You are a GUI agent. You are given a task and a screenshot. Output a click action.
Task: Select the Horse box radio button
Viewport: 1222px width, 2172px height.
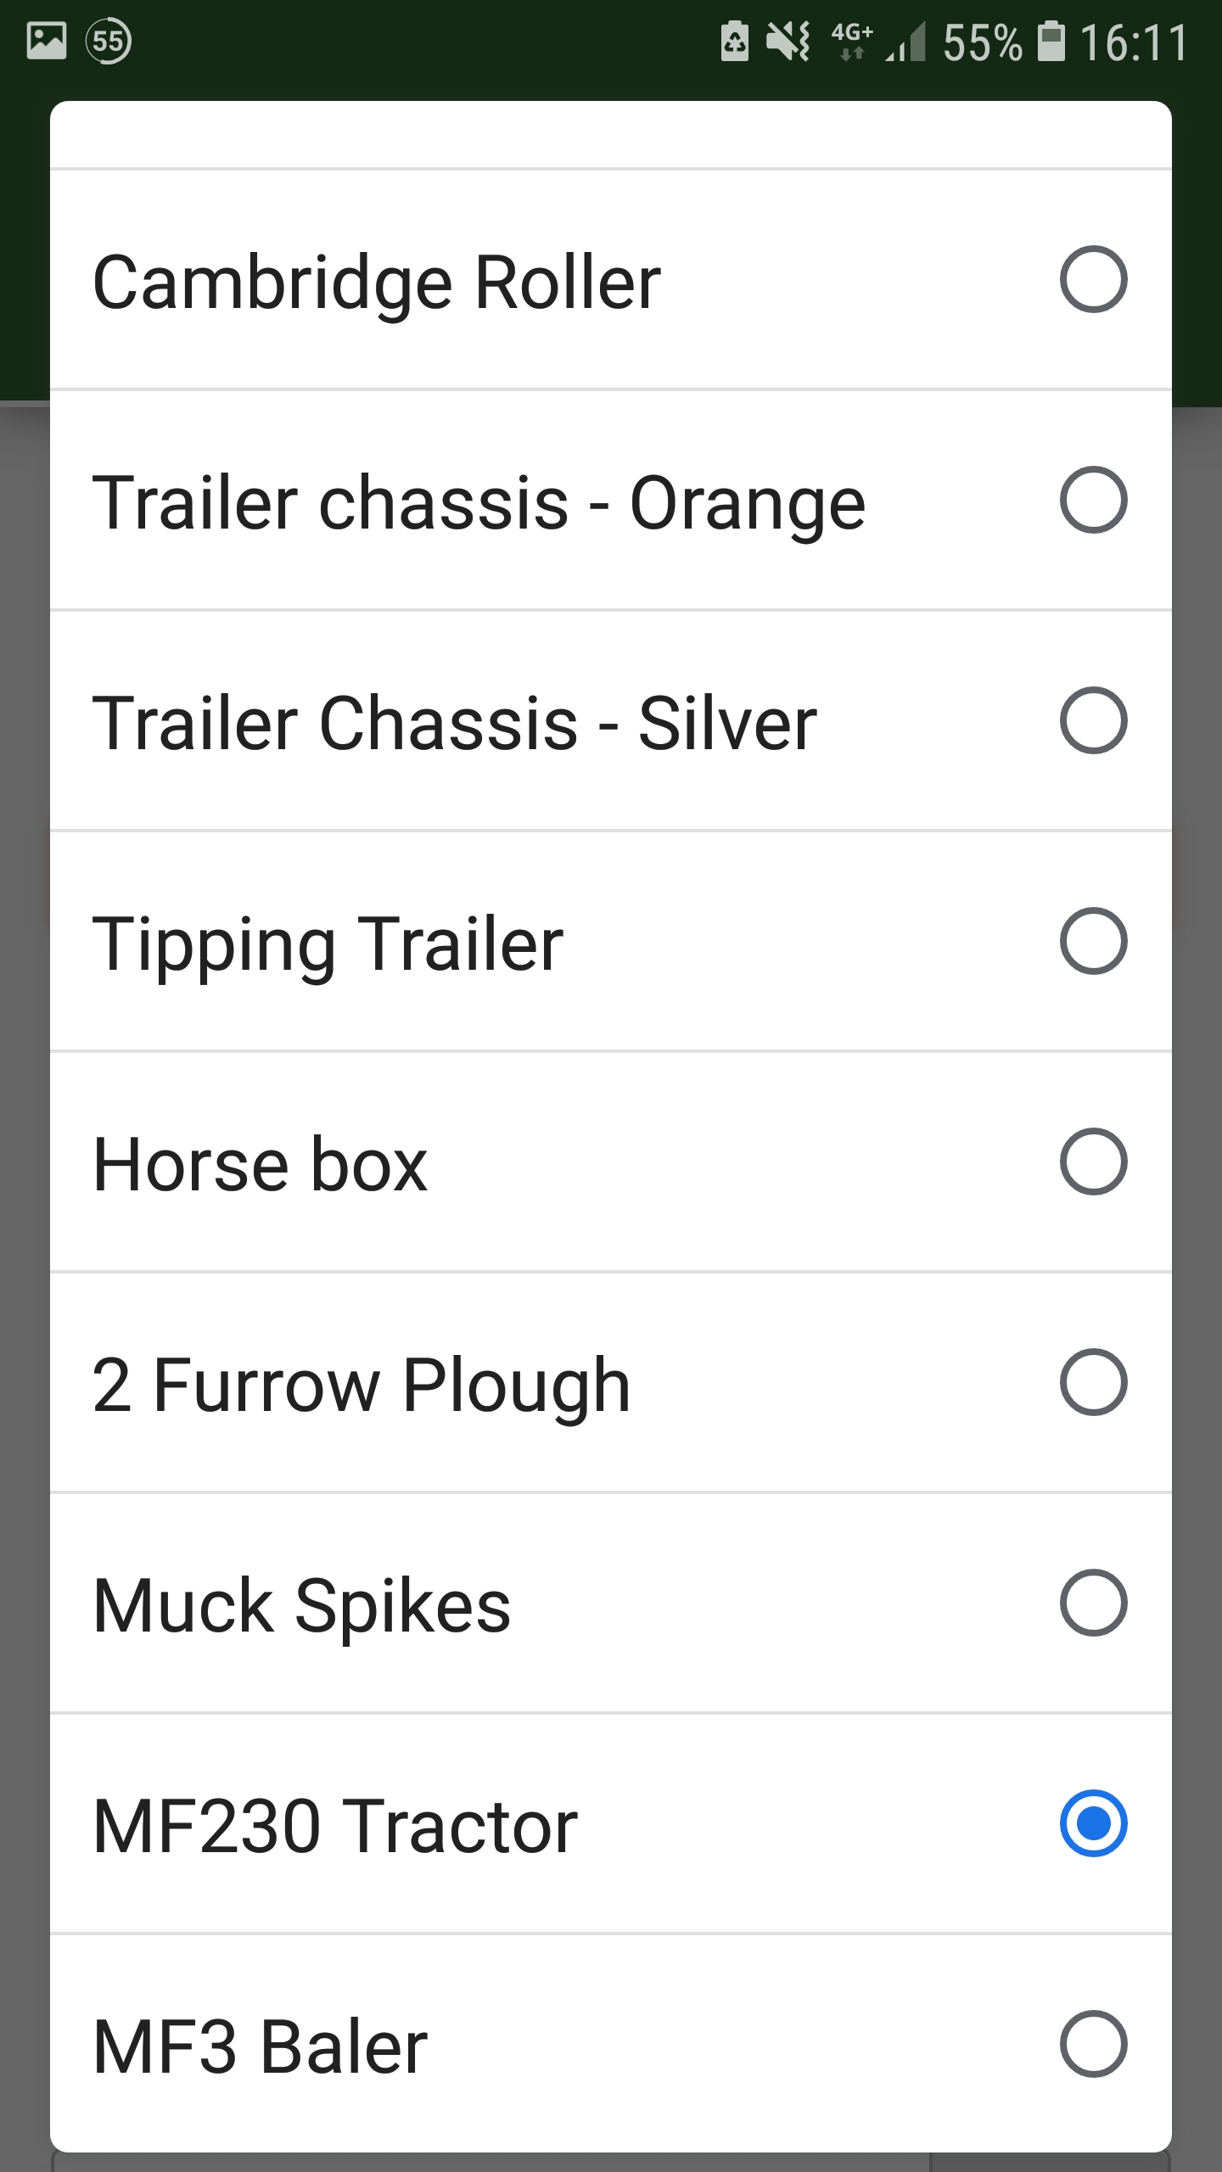coord(1093,1162)
